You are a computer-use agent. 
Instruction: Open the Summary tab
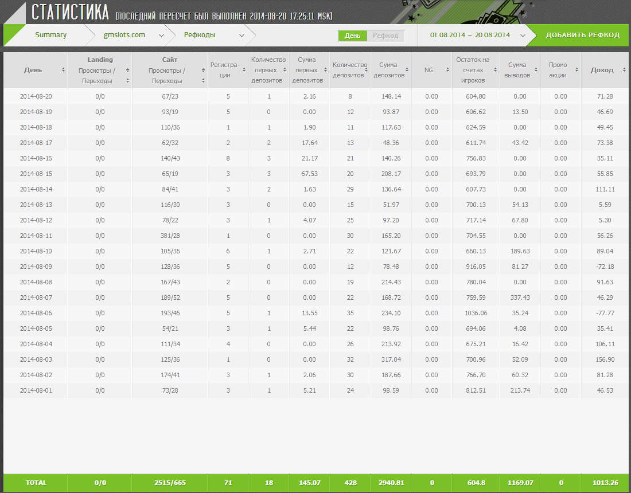point(50,35)
